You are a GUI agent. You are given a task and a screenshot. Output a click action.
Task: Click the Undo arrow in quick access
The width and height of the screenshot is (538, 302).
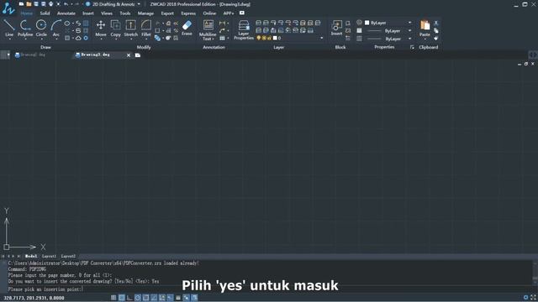(x=66, y=4)
